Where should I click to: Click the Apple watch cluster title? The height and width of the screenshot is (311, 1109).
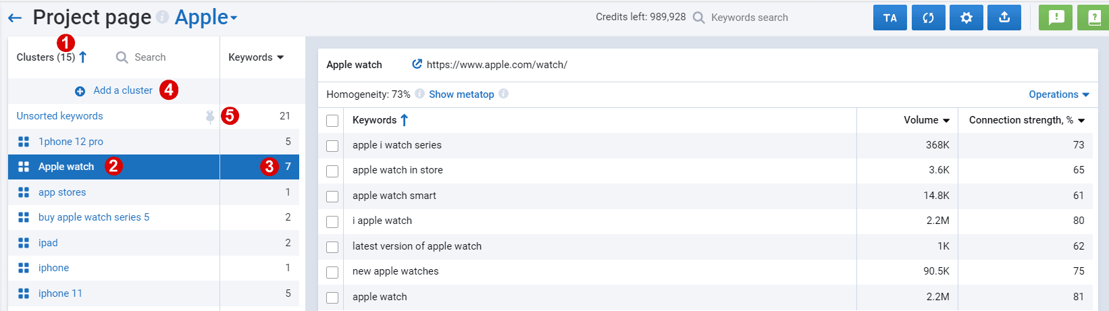pos(354,65)
